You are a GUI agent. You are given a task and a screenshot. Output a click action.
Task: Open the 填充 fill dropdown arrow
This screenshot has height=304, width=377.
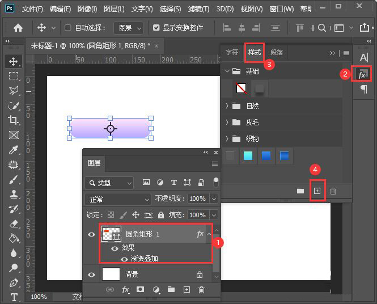[x=214, y=215]
